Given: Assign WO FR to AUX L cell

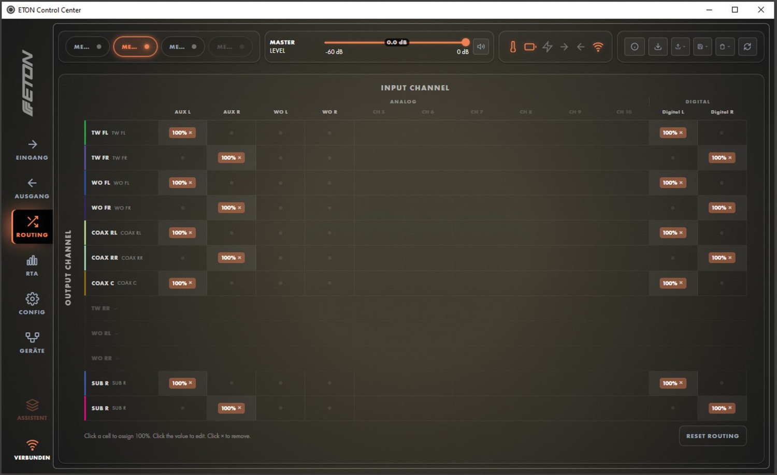Looking at the screenshot, I should (x=182, y=208).
